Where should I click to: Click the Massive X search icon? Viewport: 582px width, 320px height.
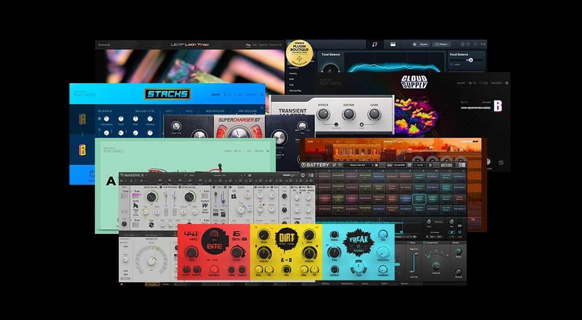185,175
